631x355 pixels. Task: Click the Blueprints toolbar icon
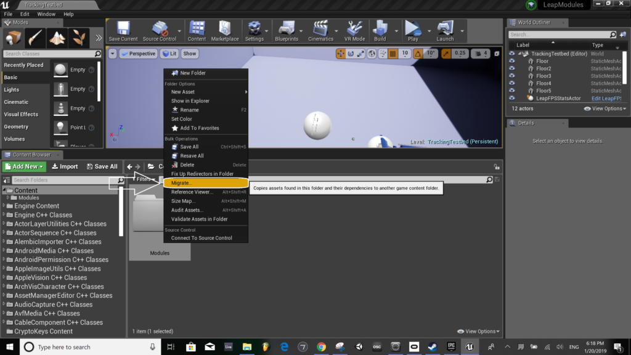click(287, 29)
